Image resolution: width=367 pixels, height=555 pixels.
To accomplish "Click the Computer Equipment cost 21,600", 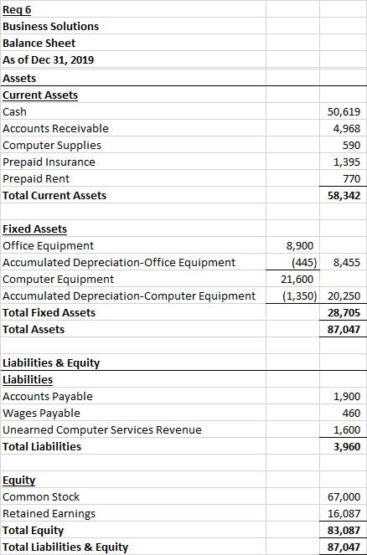I will 297,280.
